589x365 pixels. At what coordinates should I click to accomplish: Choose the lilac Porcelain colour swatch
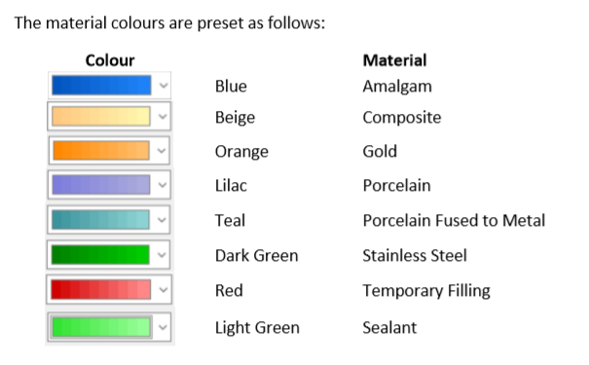pos(101,185)
